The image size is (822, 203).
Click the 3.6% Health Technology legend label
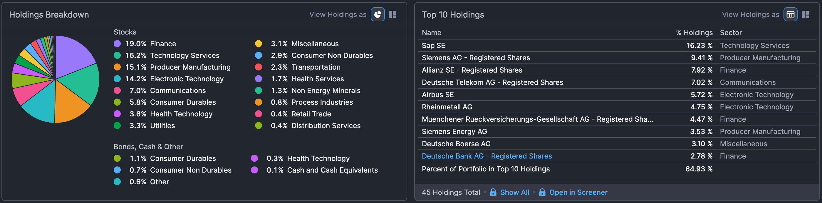pyautogui.click(x=181, y=114)
